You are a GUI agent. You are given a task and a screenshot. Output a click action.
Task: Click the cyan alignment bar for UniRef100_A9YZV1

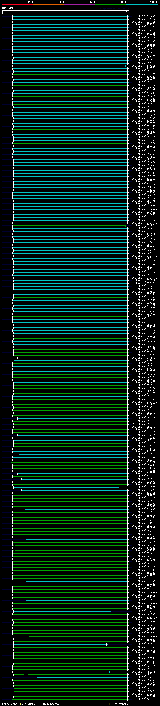76,509
